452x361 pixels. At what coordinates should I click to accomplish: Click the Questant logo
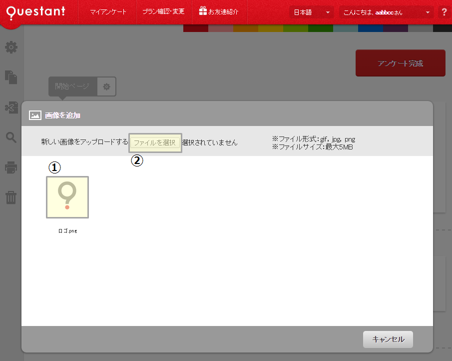coord(36,12)
